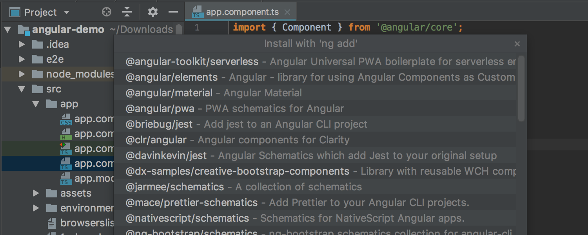
Task: Click the TS icon on the editor tab
Action: 197,12
